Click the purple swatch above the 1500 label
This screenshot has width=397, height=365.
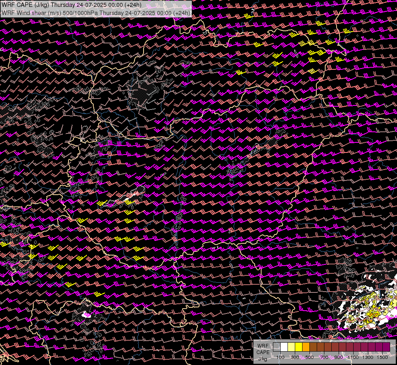click(x=386, y=347)
